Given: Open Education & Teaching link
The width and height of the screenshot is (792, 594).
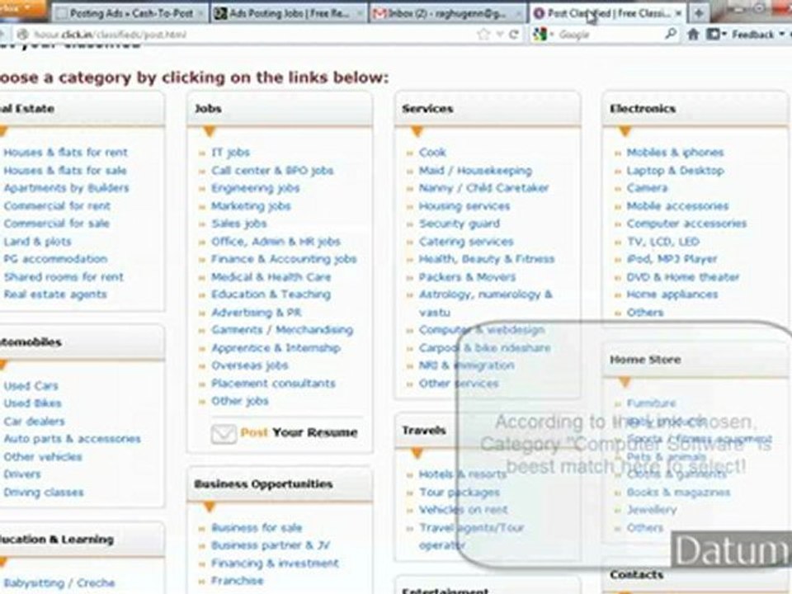Looking at the screenshot, I should [x=271, y=295].
